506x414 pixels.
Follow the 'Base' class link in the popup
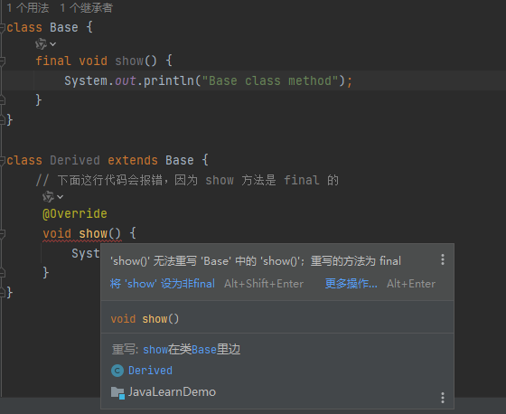(204, 350)
